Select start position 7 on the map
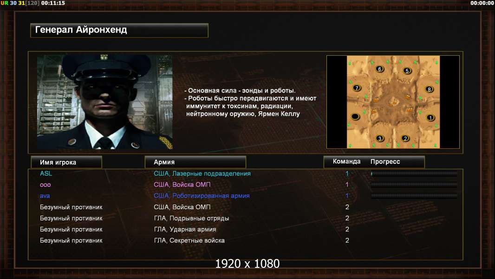The width and height of the screenshot is (495, 279). tap(357, 88)
